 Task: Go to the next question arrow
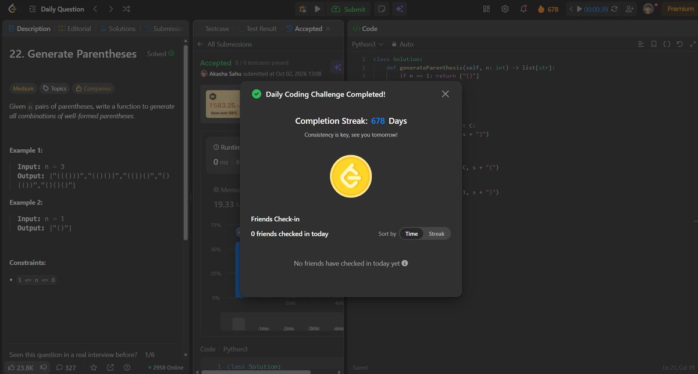point(111,9)
